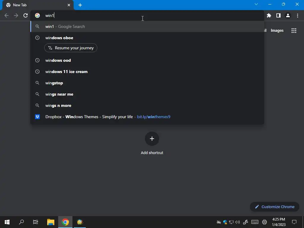Open the tab search chevron
The width and height of the screenshot is (304, 228).
pos(256,4)
